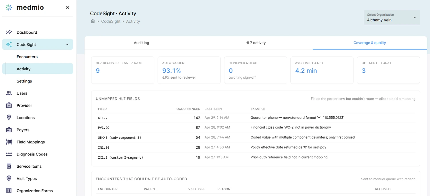This screenshot has width=430, height=196.
Task: Switch to the Audit log tab
Action: tap(141, 43)
